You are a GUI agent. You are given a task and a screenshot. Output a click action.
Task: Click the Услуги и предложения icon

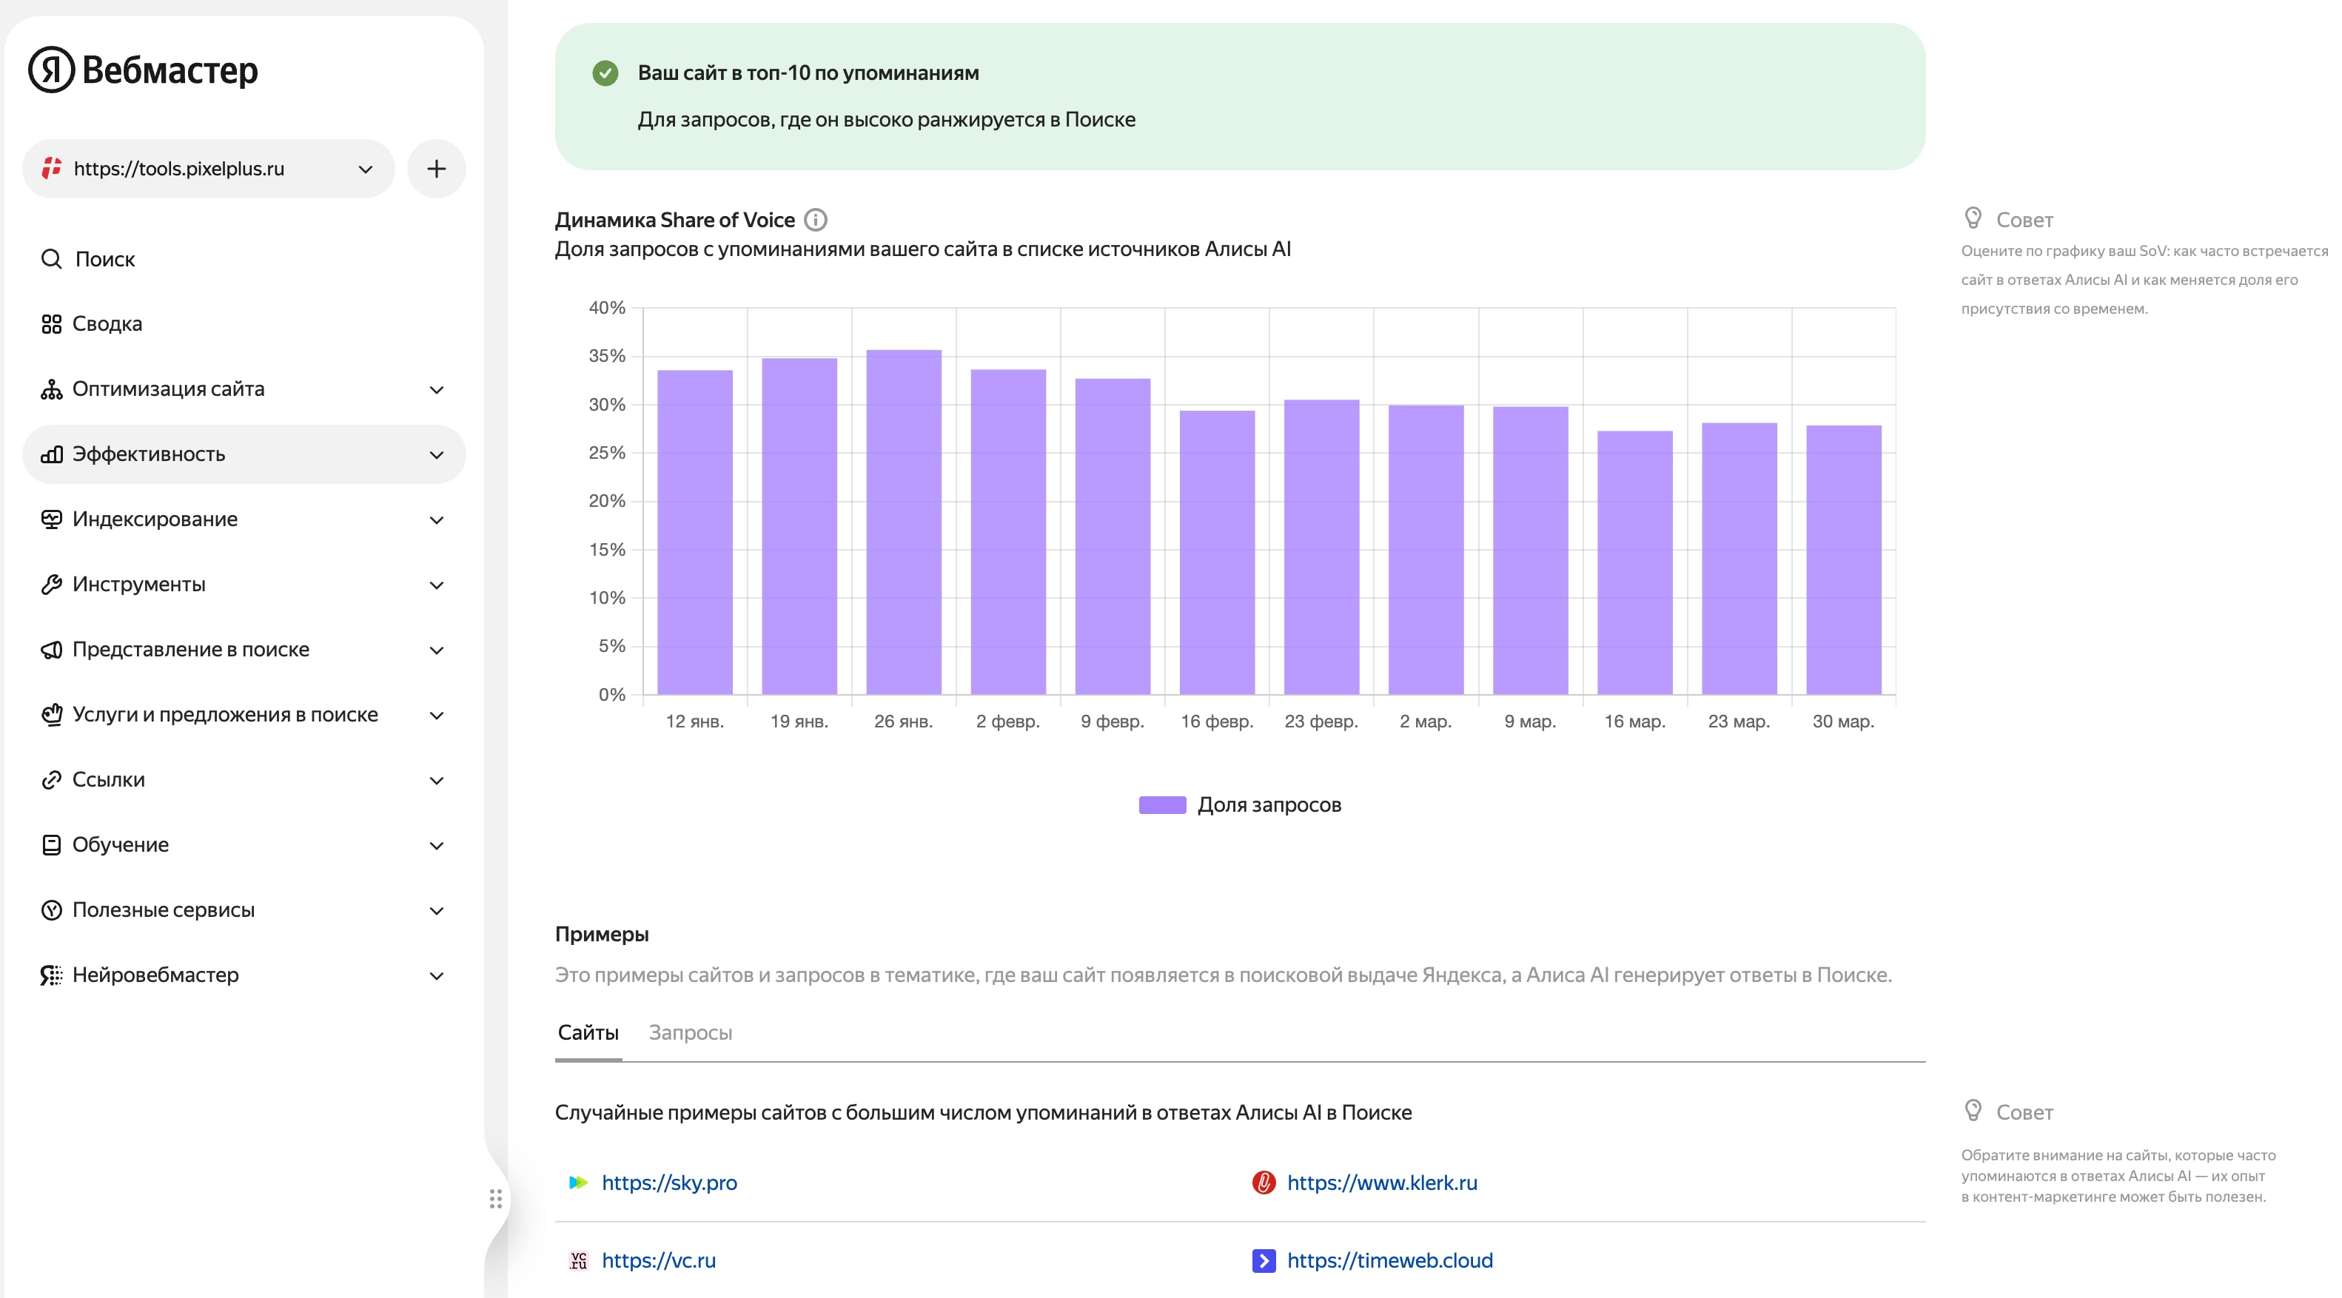click(51, 714)
